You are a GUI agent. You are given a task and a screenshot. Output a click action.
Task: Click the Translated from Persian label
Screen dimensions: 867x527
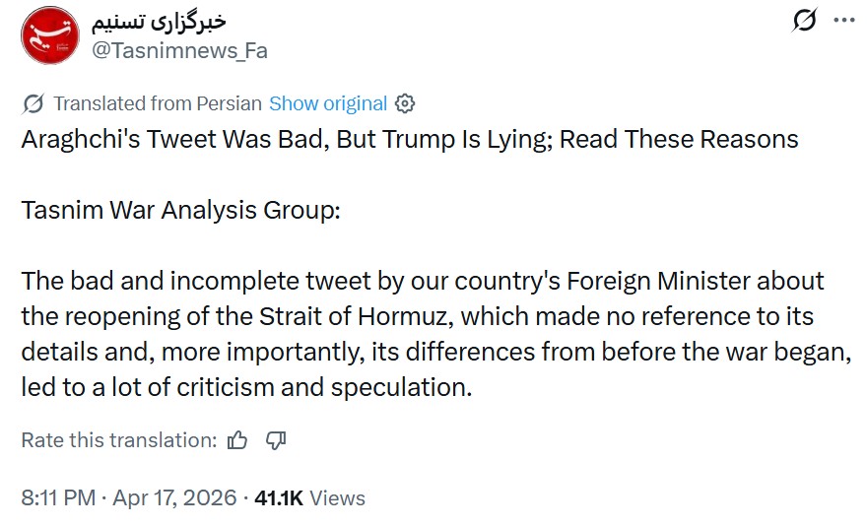(158, 103)
